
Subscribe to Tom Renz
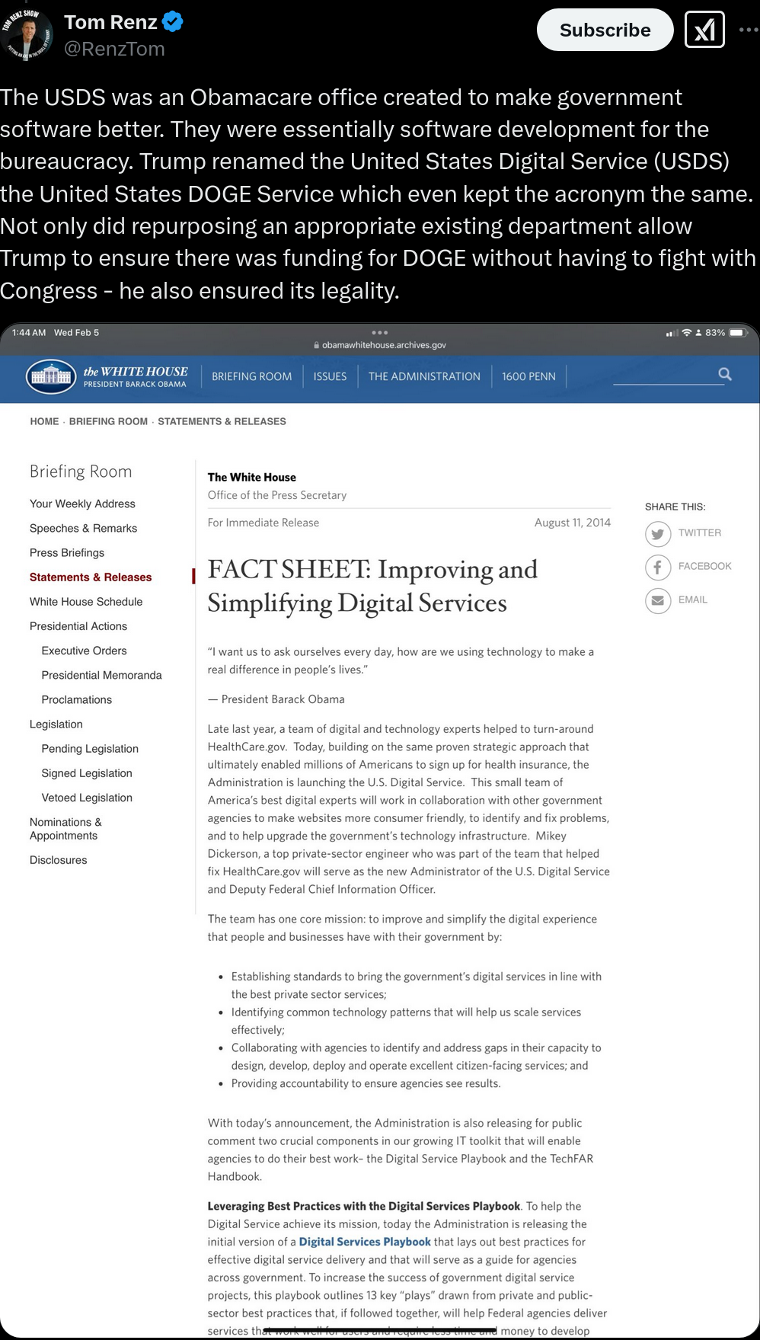[x=605, y=30]
